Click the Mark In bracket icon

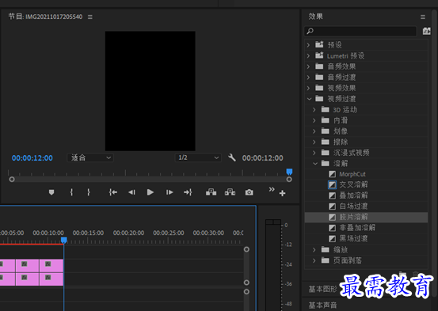(x=71, y=192)
